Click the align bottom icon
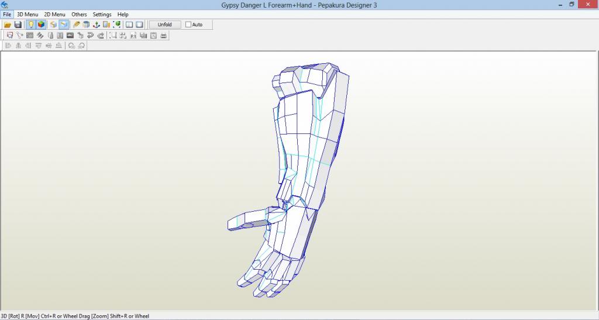 click(x=58, y=46)
